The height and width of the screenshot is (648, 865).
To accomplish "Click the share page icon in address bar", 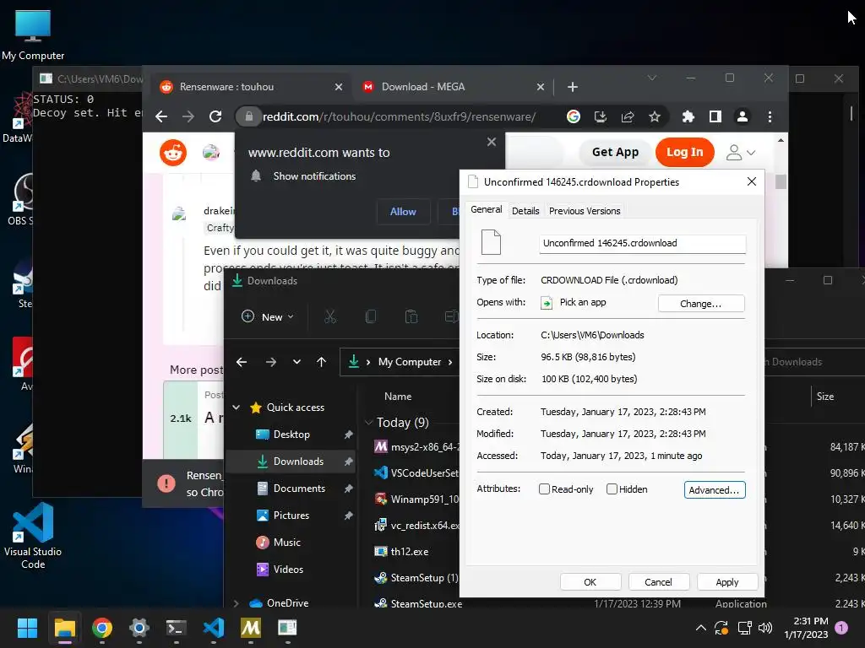I will pyautogui.click(x=628, y=116).
